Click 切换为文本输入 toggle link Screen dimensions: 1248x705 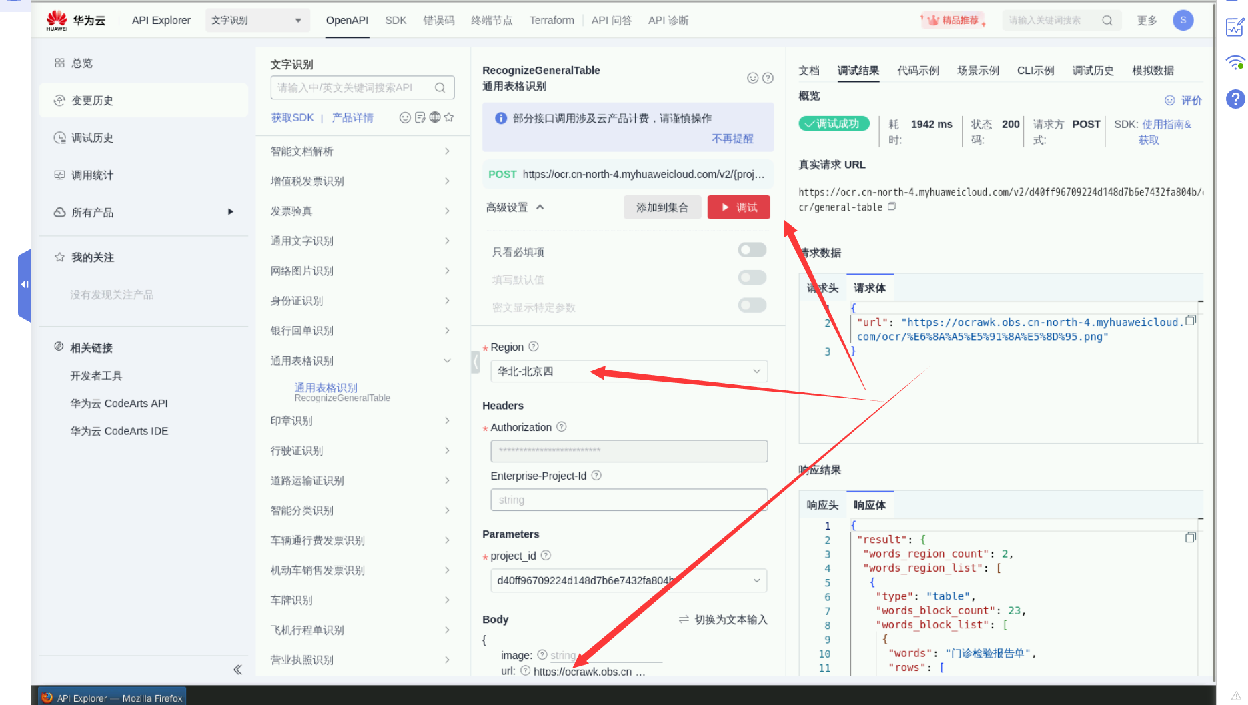click(x=723, y=620)
